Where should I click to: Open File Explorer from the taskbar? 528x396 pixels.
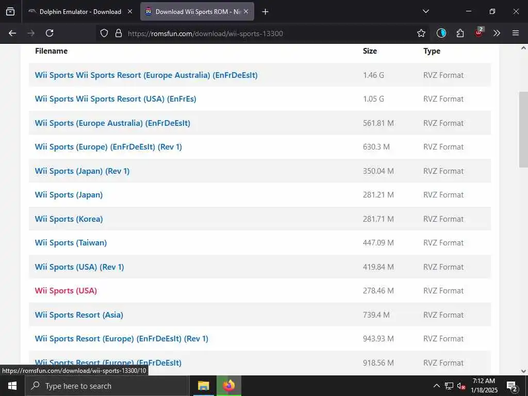[203, 386]
